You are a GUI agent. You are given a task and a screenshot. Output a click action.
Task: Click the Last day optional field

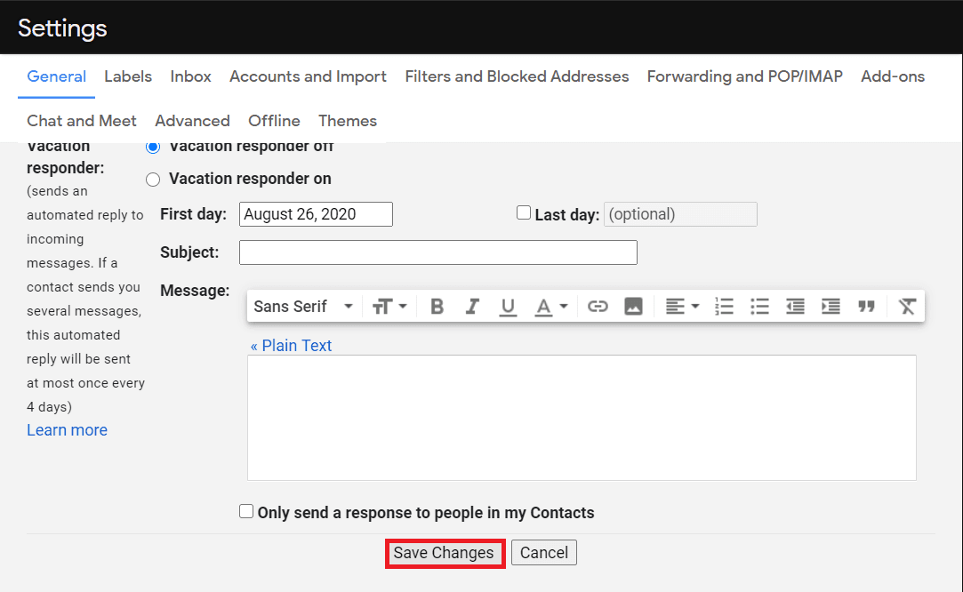(x=680, y=213)
